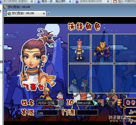Open the tab list dropdown arrow
This screenshot has height=125, width=136.
[5, 13]
